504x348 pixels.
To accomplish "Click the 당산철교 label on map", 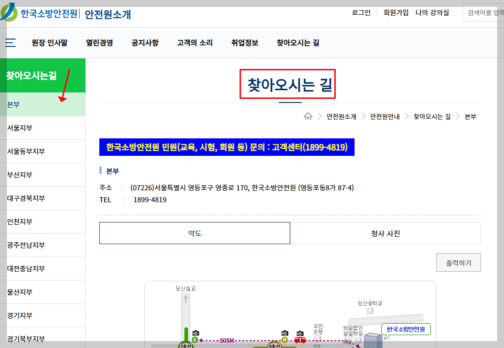I will tap(185, 289).
